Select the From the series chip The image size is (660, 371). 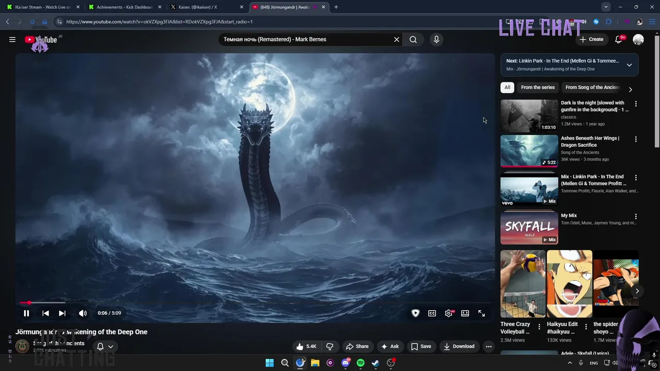538,88
